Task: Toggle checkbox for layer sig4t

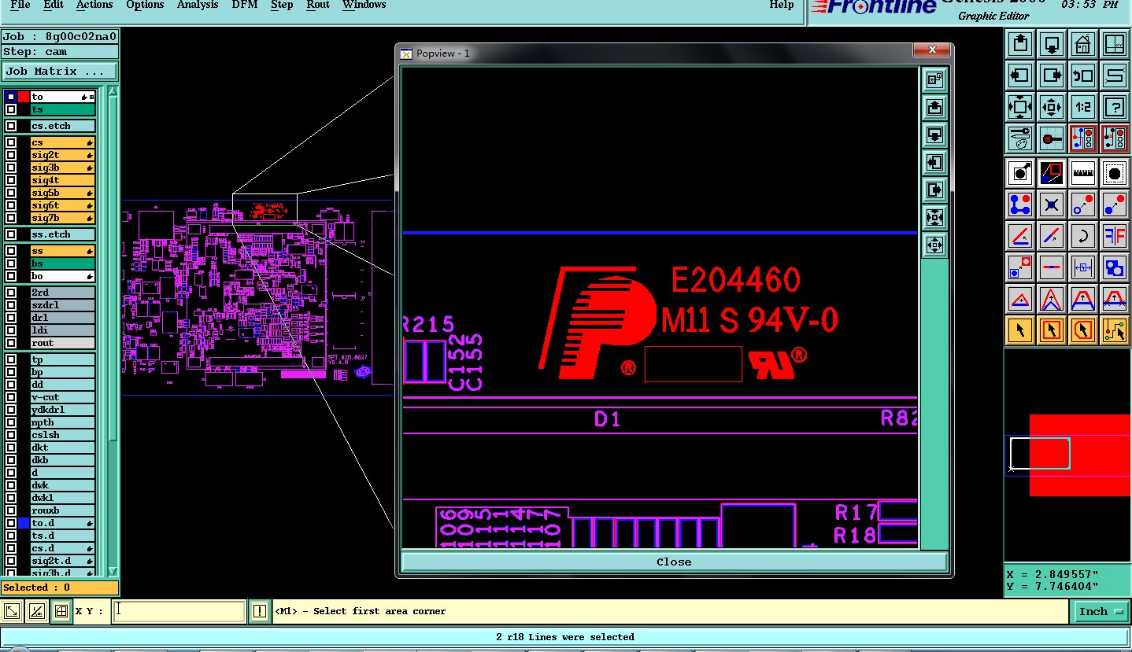Action: coord(11,180)
